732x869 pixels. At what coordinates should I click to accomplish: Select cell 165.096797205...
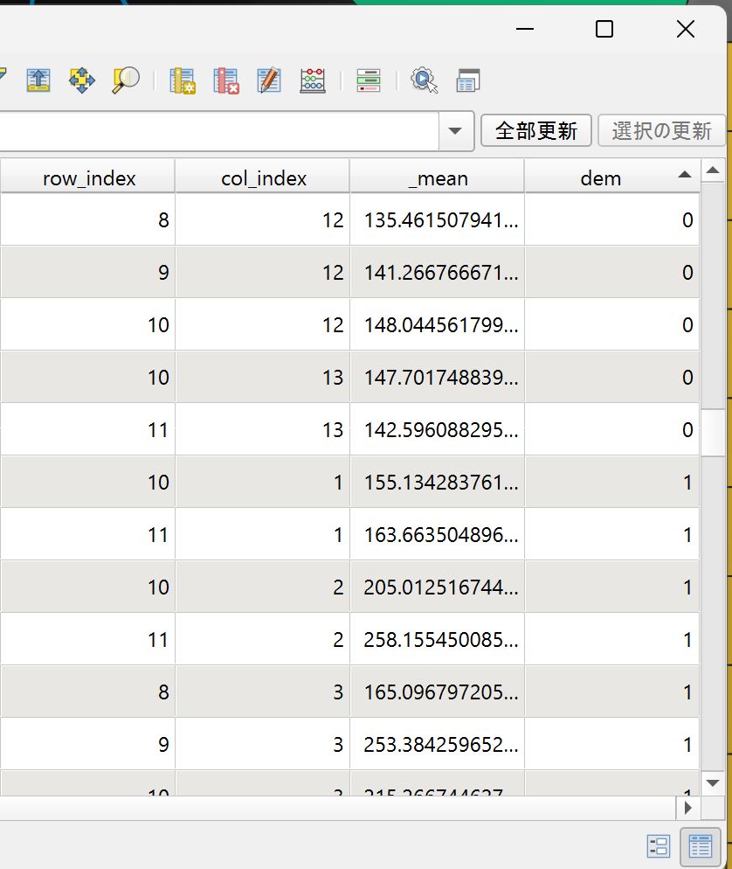438,692
